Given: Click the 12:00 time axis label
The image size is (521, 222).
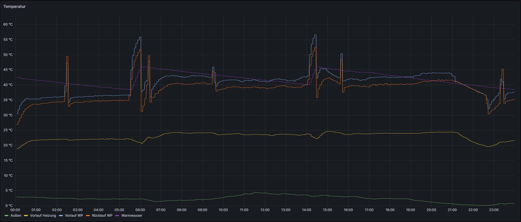Looking at the screenshot, I should pos(265,210).
